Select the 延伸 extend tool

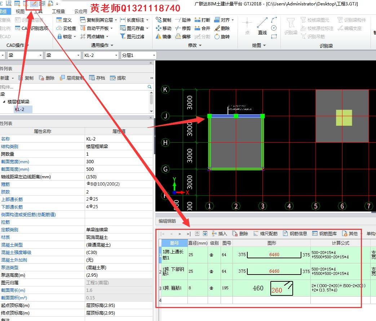[x=183, y=20]
